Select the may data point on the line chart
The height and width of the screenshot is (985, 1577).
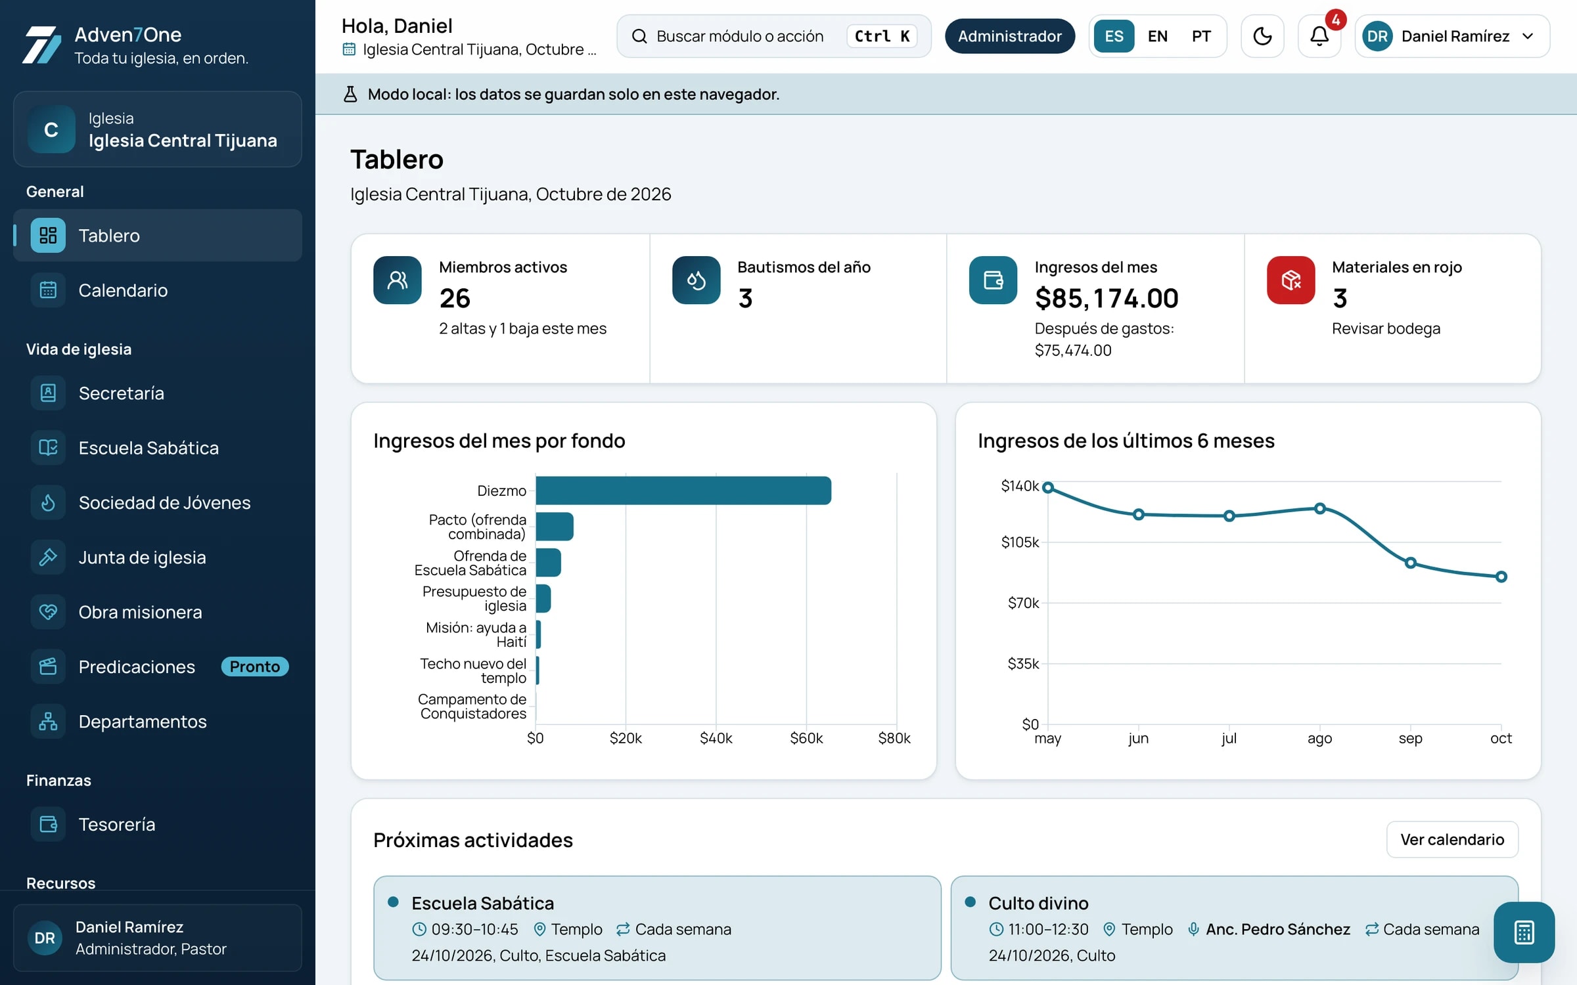[1048, 487]
